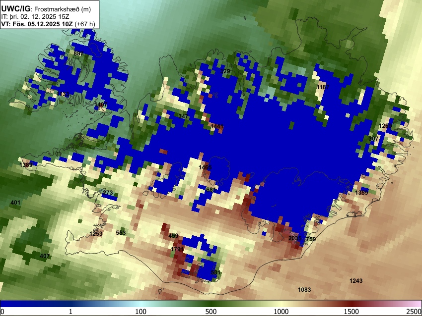Click the 347 value on the map

183,116
